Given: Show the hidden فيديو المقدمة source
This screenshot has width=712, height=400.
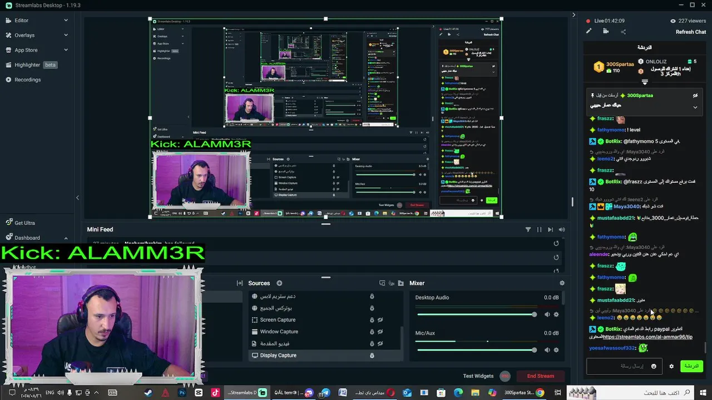Looking at the screenshot, I should (x=380, y=343).
